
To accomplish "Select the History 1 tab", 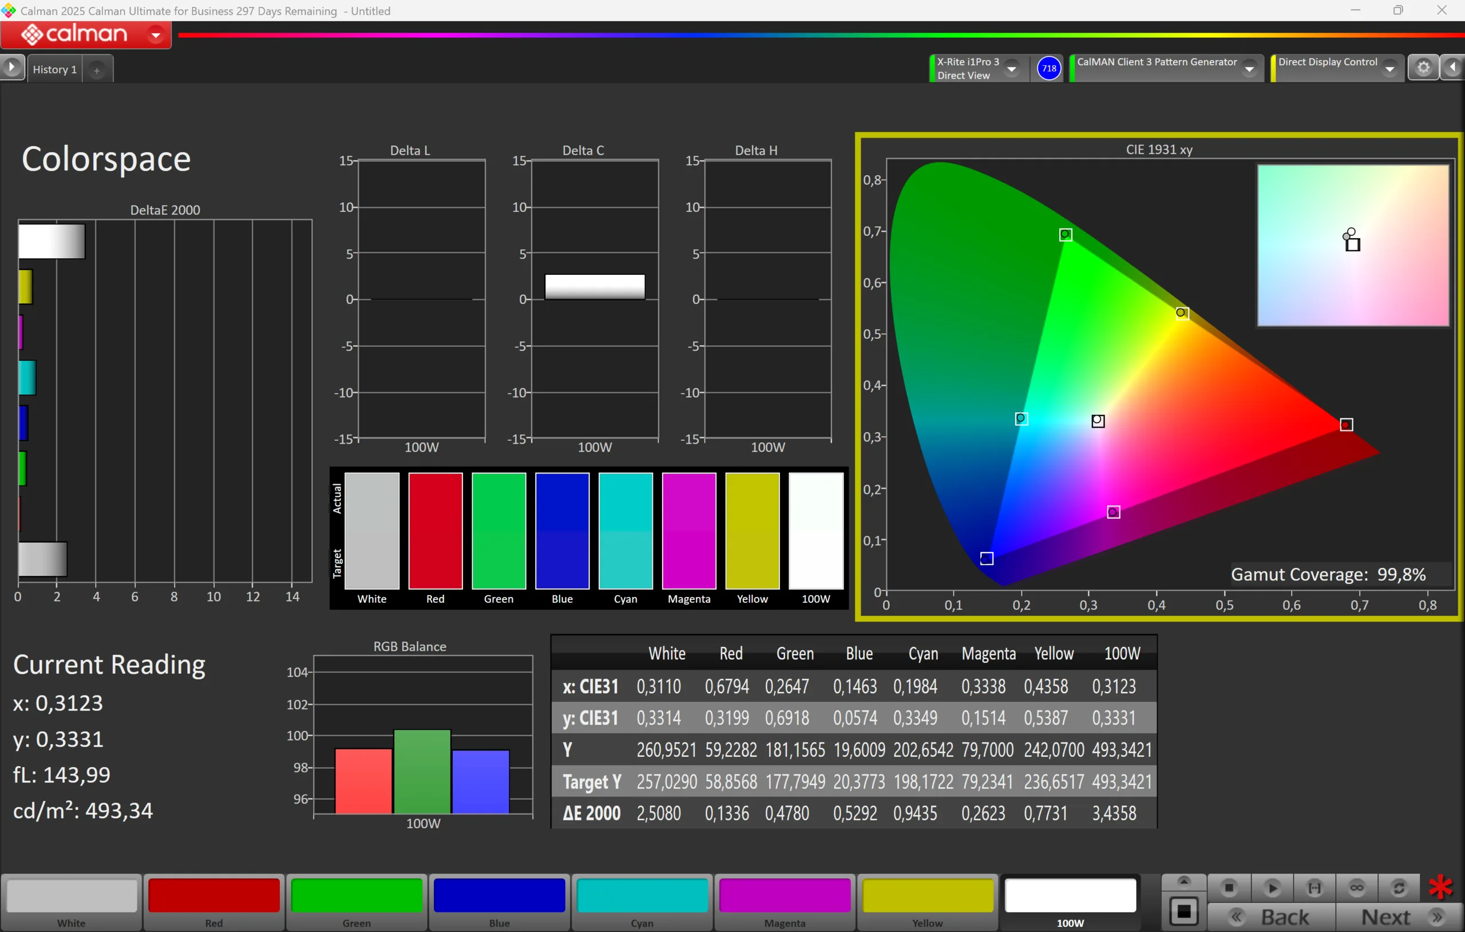I will point(54,69).
